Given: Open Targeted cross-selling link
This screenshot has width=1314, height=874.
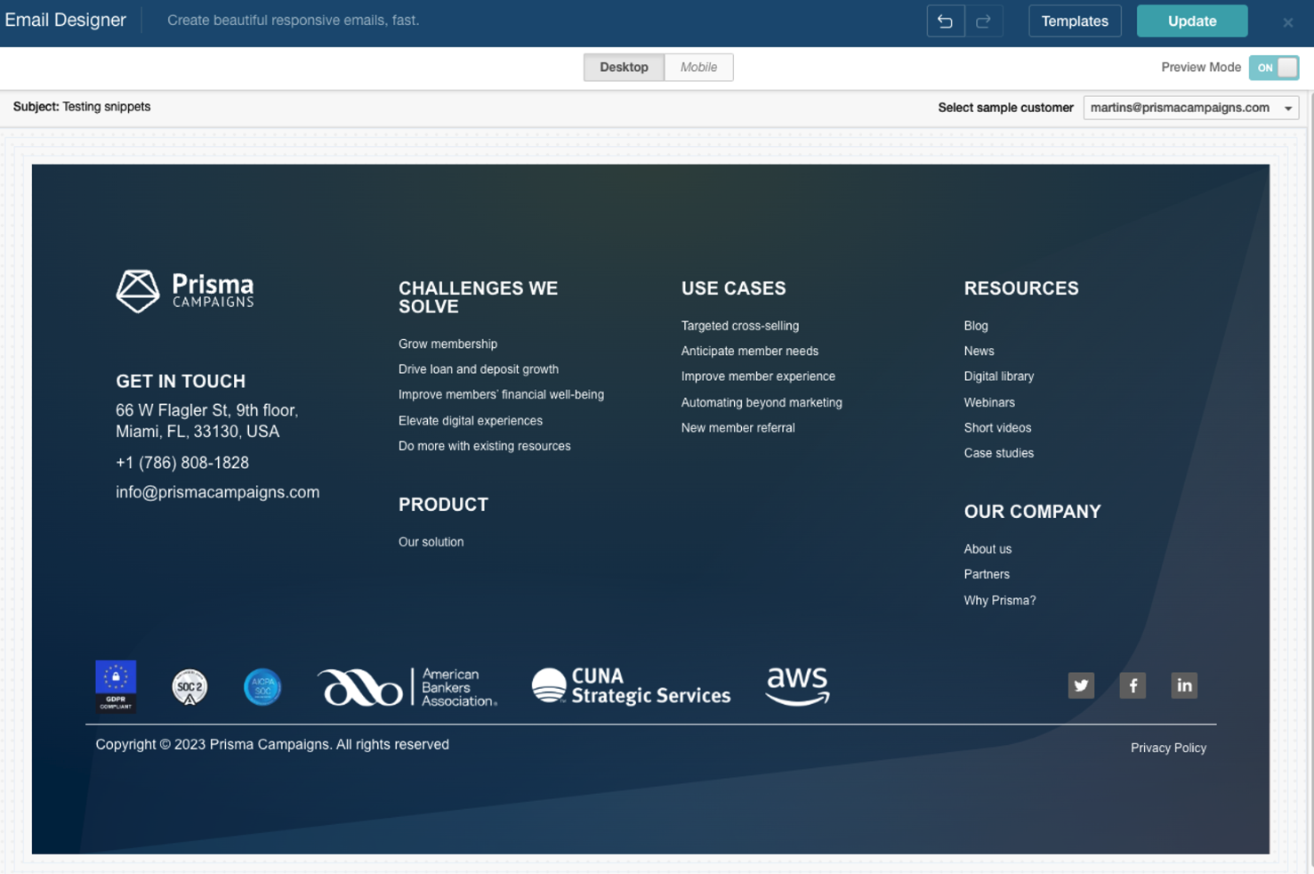Looking at the screenshot, I should pyautogui.click(x=740, y=326).
